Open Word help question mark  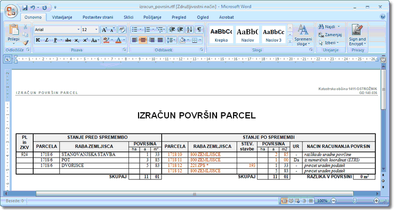(x=382, y=17)
